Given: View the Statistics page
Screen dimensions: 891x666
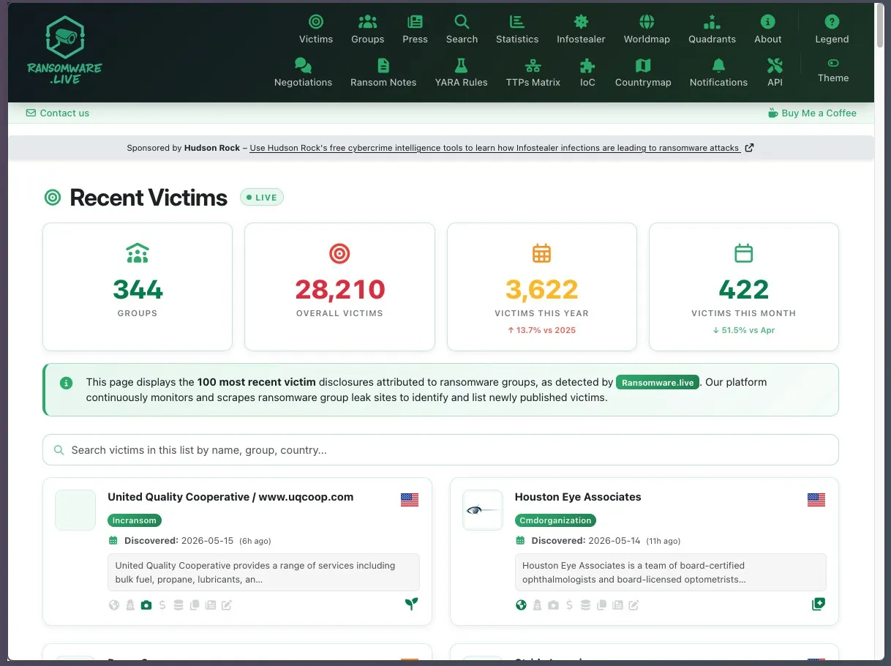Looking at the screenshot, I should (x=517, y=30).
